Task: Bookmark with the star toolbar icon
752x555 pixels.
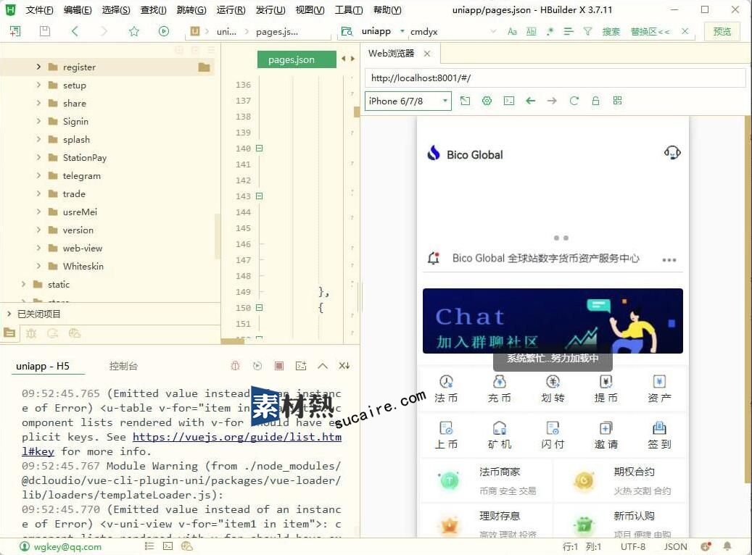Action: coord(134,31)
